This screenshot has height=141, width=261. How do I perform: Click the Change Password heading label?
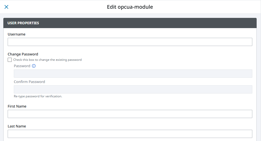23,54
